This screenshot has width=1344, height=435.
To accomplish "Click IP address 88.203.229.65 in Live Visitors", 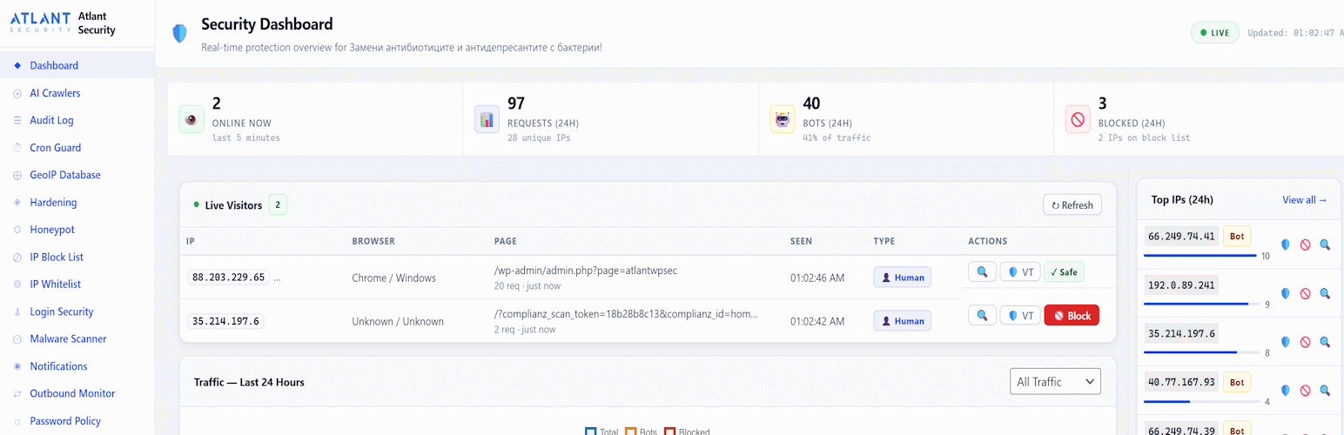I will coord(228,278).
